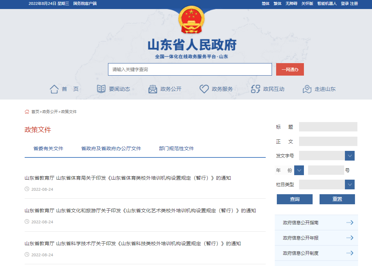The image size is (372, 266).
Task: Click arrow icon beside 政府信息公开年报
Action: [x=350, y=238]
